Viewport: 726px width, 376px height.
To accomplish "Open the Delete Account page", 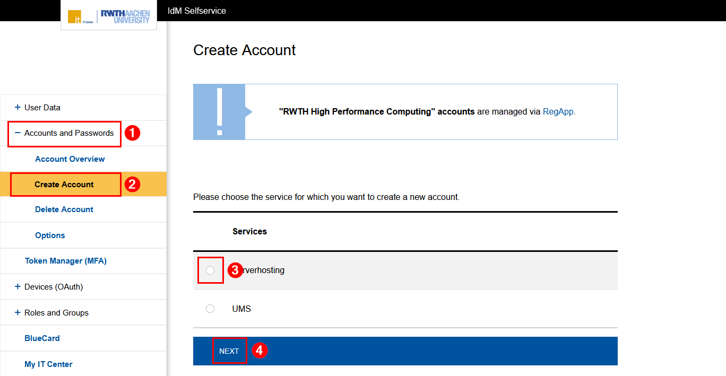I will point(64,209).
